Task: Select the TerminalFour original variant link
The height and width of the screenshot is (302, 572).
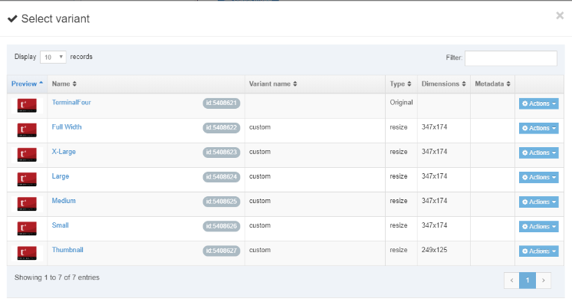Action: pos(71,103)
